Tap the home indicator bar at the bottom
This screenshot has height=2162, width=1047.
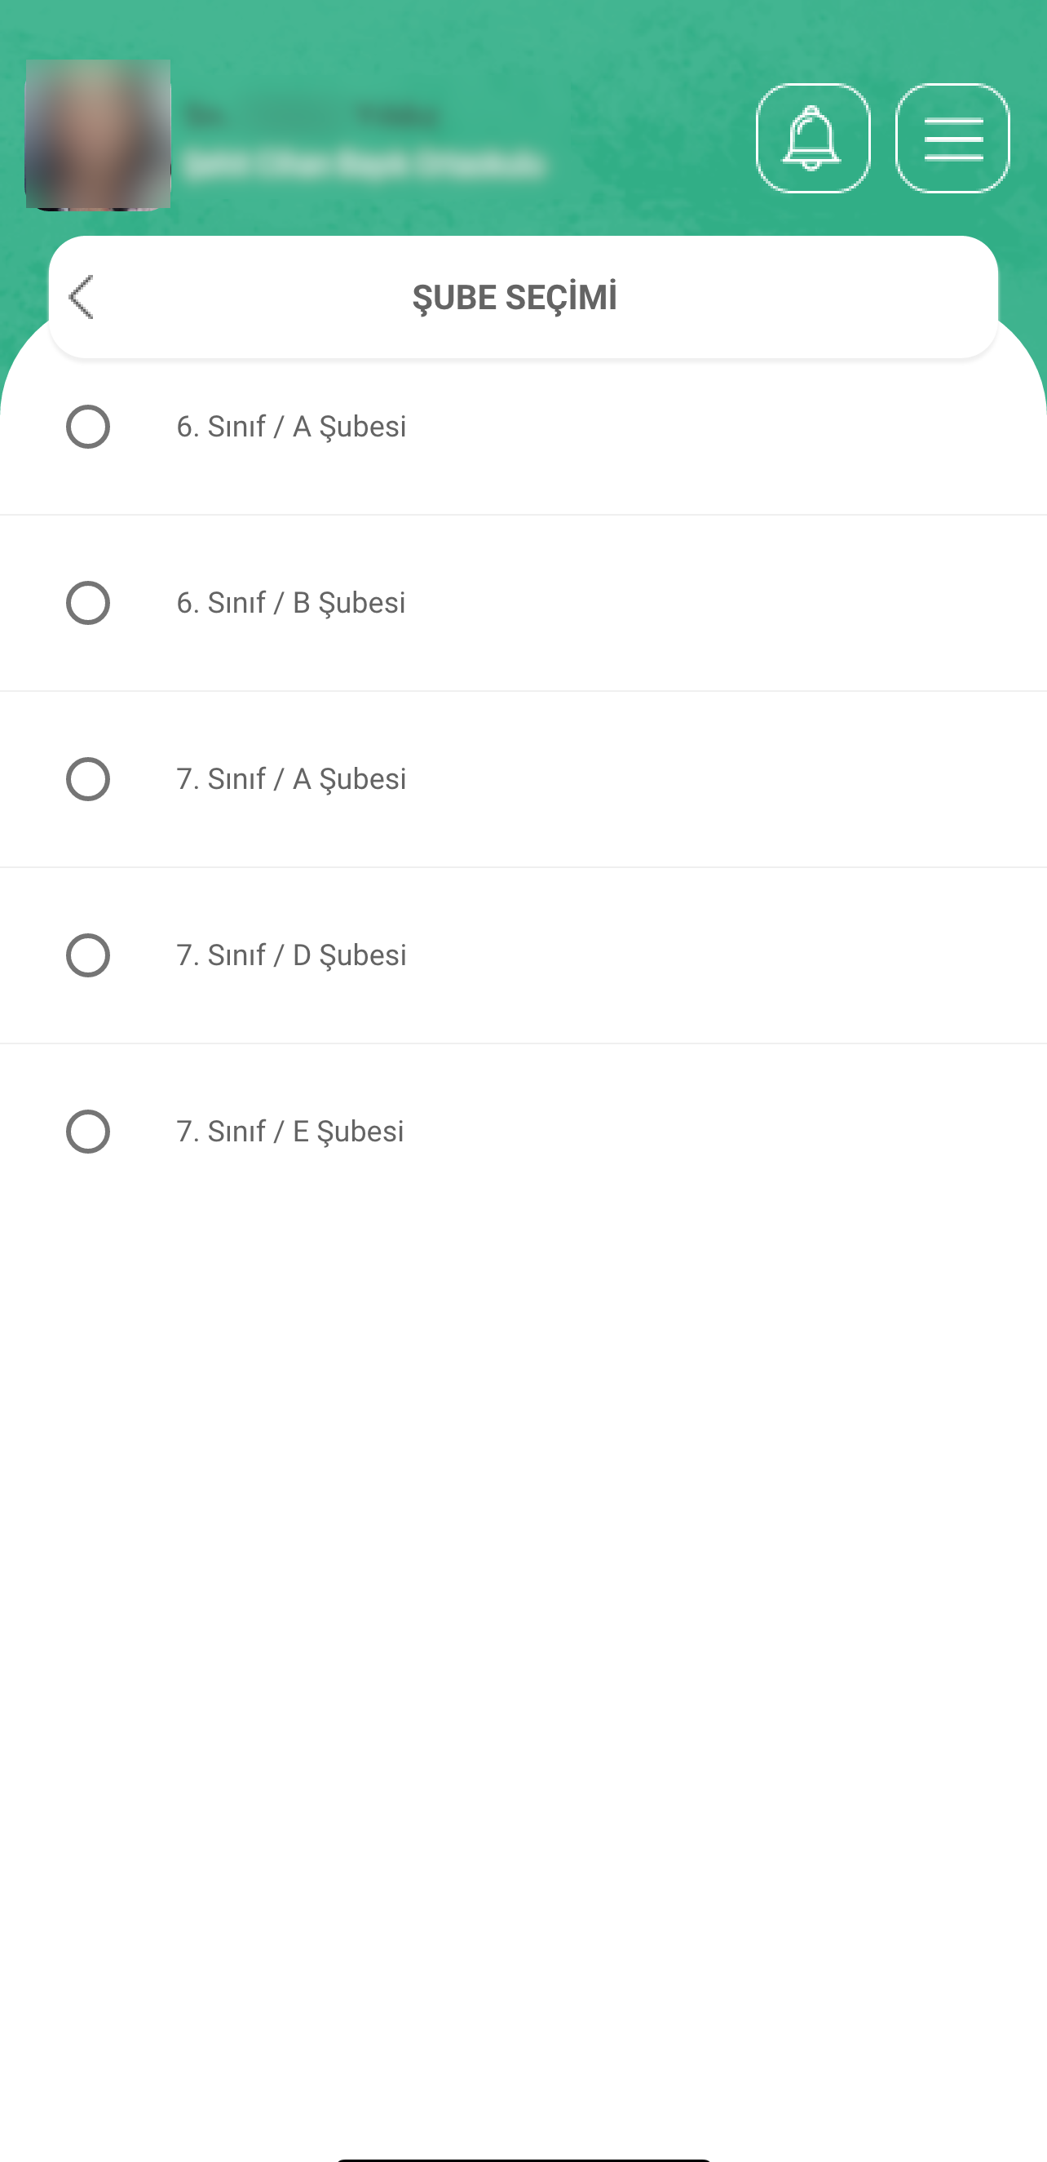click(523, 2159)
